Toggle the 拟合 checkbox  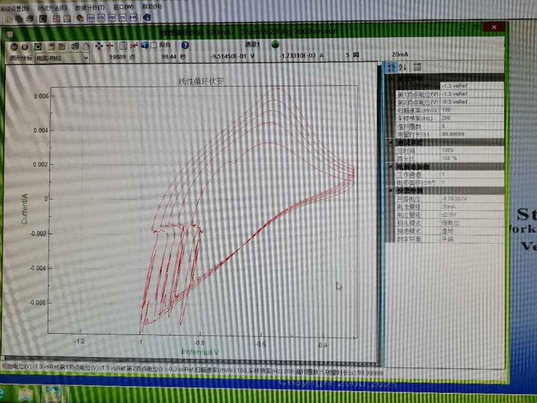(x=154, y=45)
